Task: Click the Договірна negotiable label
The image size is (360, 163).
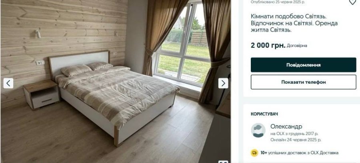Action: pos(297,46)
